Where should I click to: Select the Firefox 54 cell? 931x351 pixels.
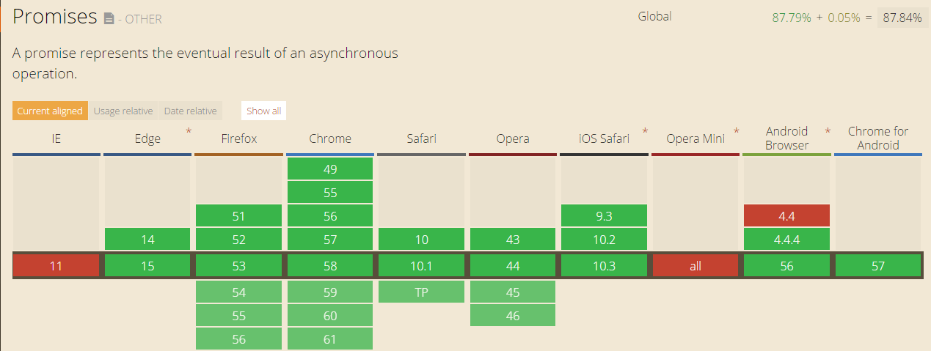239,292
